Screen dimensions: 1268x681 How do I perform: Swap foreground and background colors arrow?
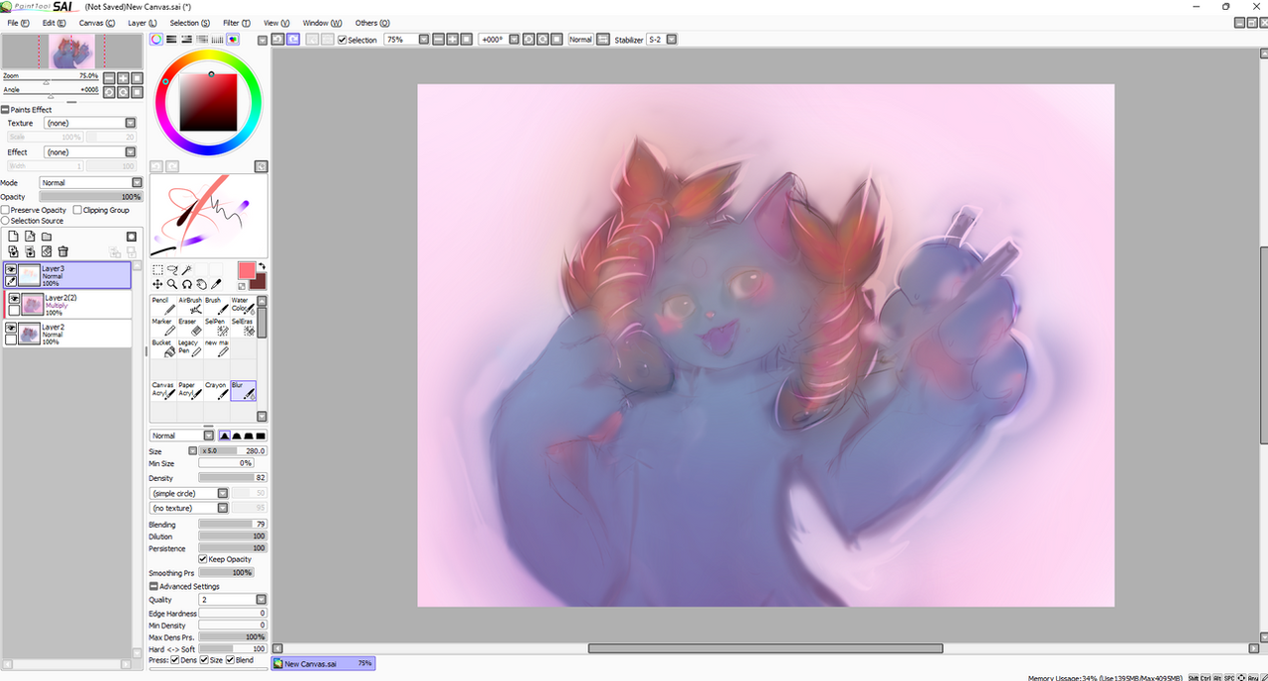coord(263,266)
